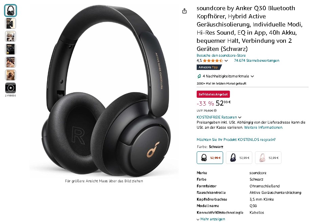Choose the pink headphone color option
This screenshot has height=222, width=314.
[x=268, y=158]
